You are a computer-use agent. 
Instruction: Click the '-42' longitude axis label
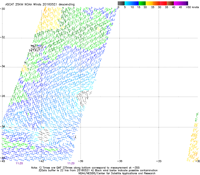coord(41,161)
